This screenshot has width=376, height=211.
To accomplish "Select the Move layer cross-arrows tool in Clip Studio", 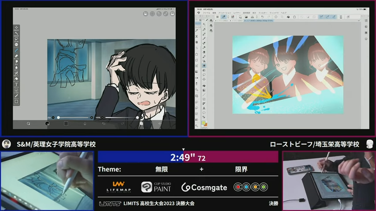I will tap(204, 79).
